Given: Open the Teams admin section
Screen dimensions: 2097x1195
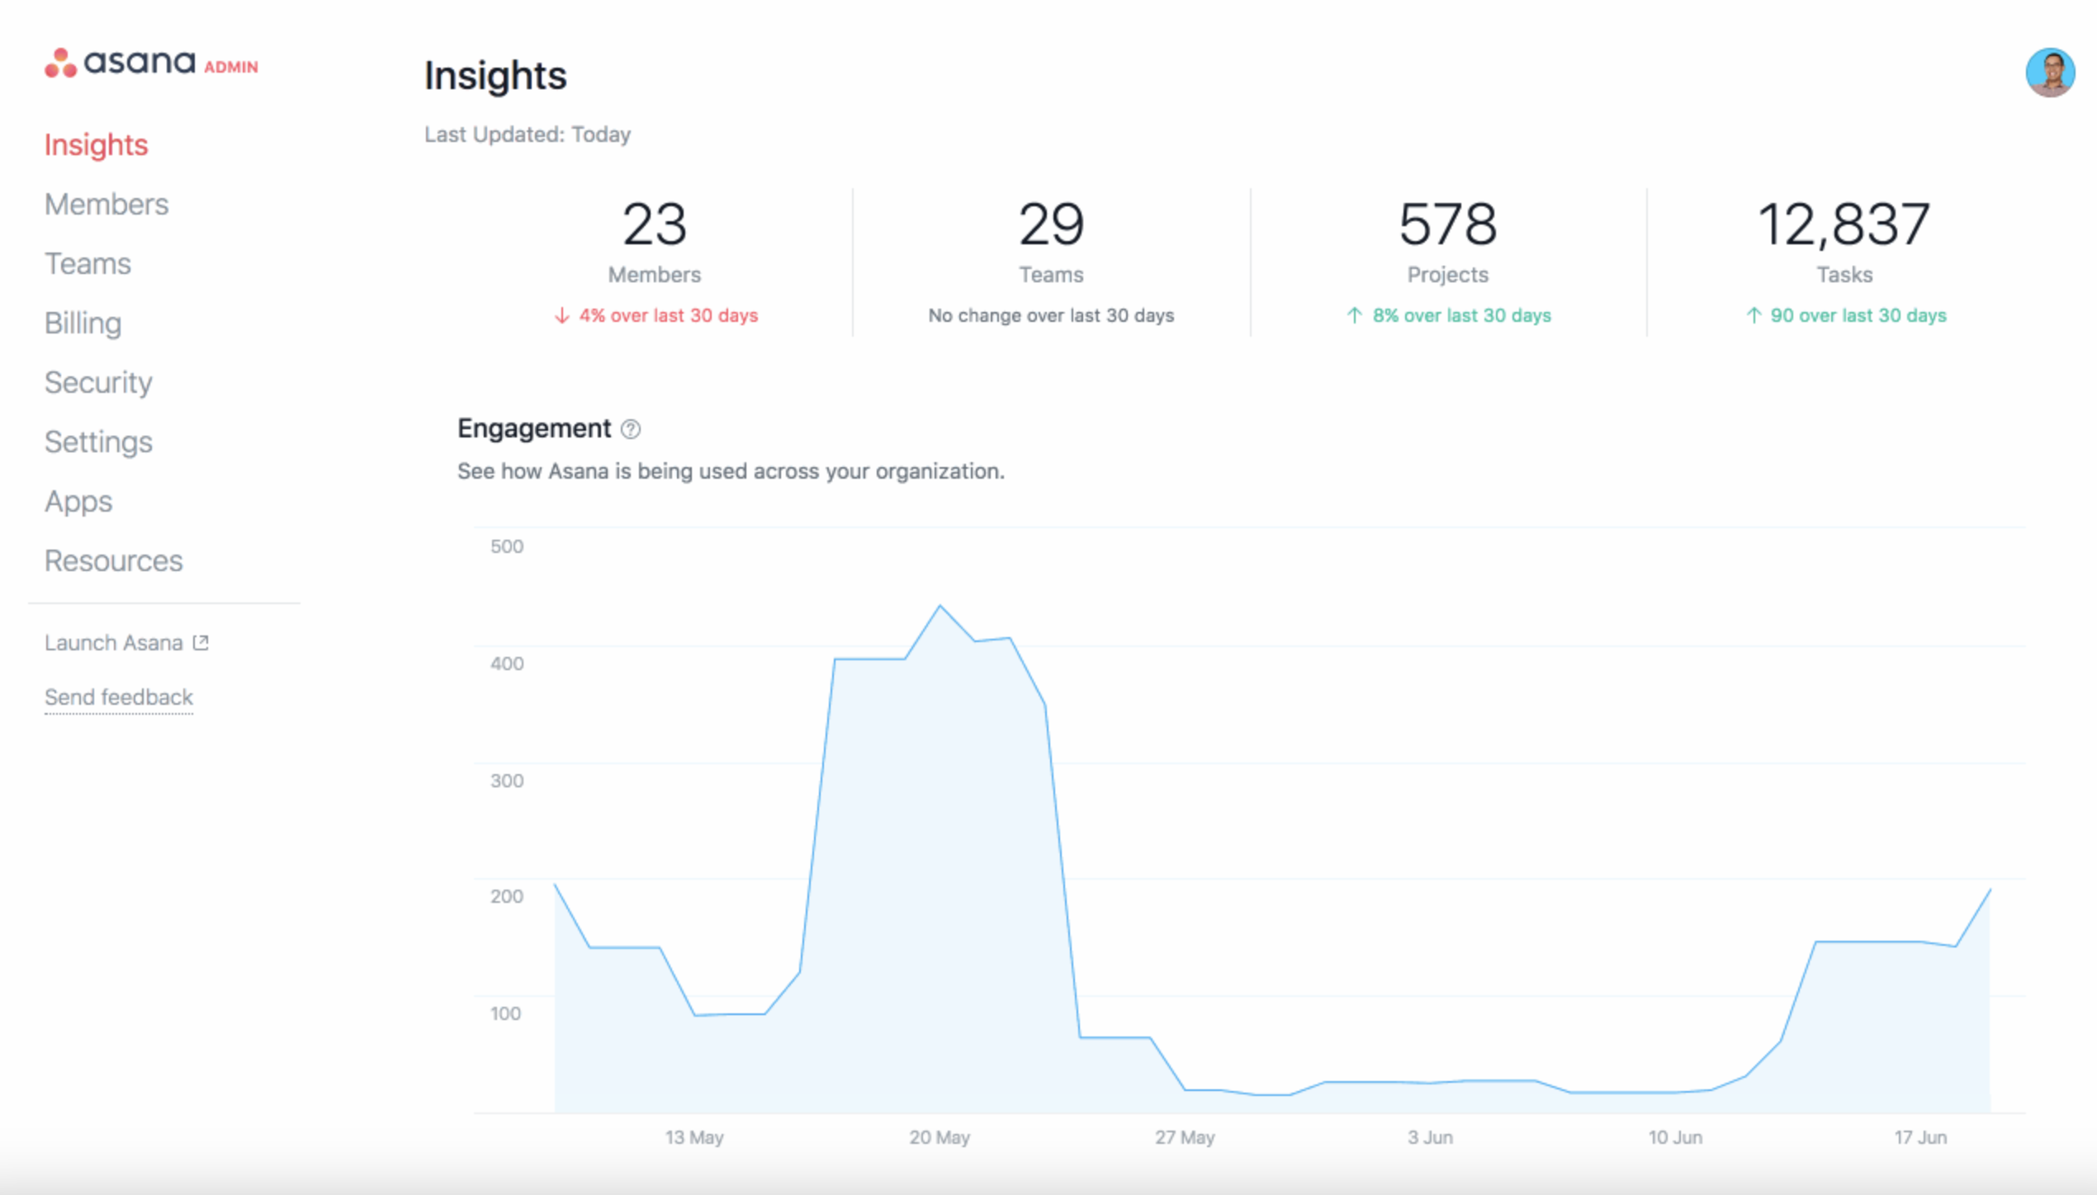Looking at the screenshot, I should point(88,264).
